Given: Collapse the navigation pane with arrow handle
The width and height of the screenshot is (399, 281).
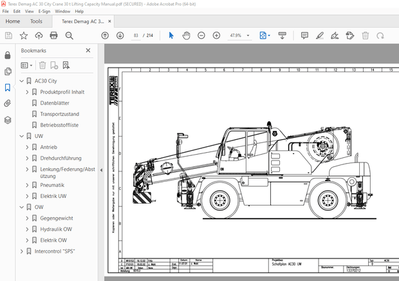Looking at the screenshot, I should point(101,170).
